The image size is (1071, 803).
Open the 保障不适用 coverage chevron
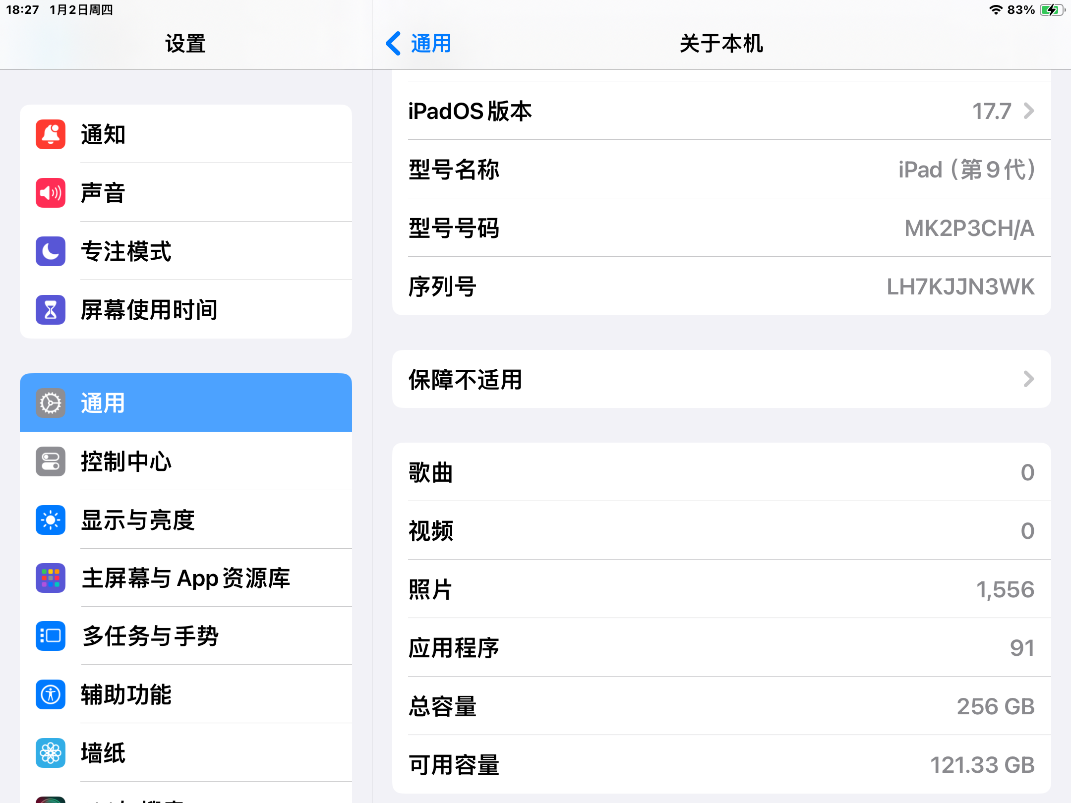(x=1029, y=380)
